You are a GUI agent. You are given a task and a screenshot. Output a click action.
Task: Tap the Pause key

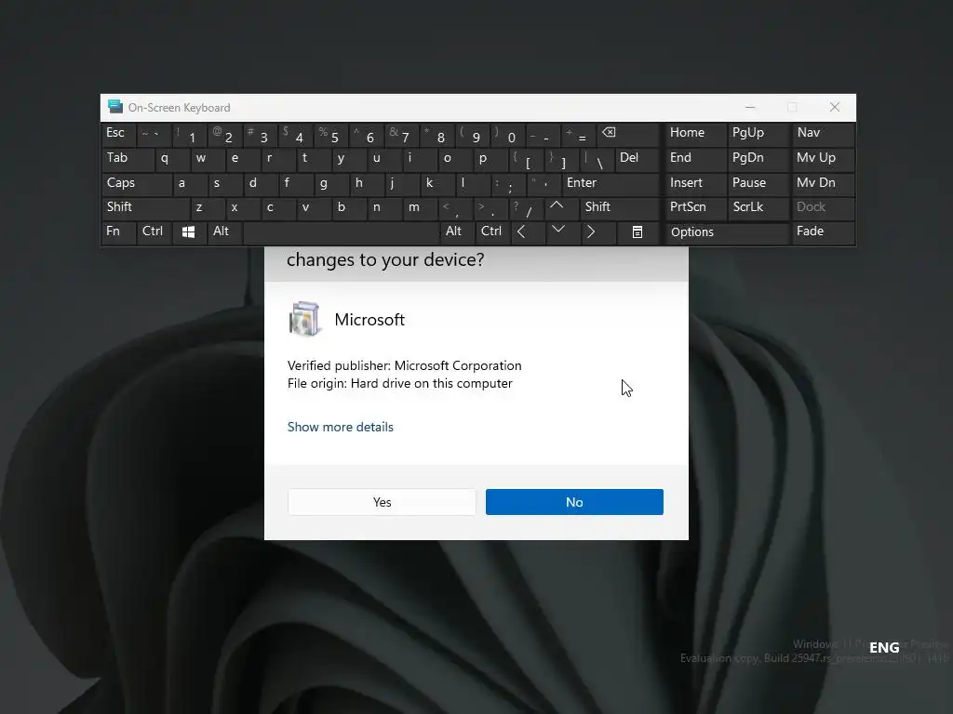(x=758, y=183)
